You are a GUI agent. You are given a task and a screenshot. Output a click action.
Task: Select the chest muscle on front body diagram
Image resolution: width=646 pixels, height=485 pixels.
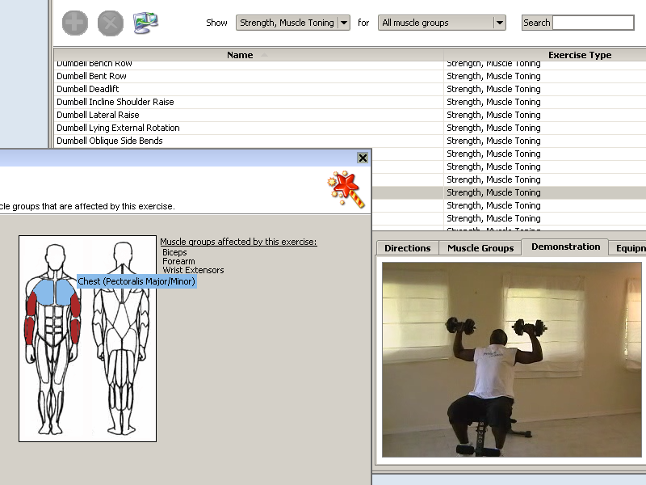(53, 290)
